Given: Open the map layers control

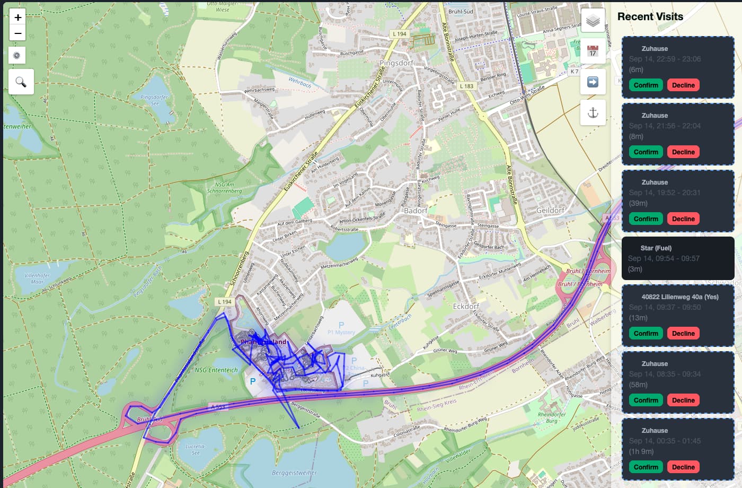Looking at the screenshot, I should coord(593,21).
